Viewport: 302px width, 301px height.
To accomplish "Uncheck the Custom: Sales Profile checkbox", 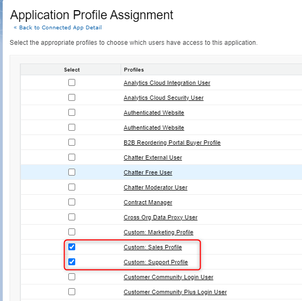I will click(x=71, y=247).
